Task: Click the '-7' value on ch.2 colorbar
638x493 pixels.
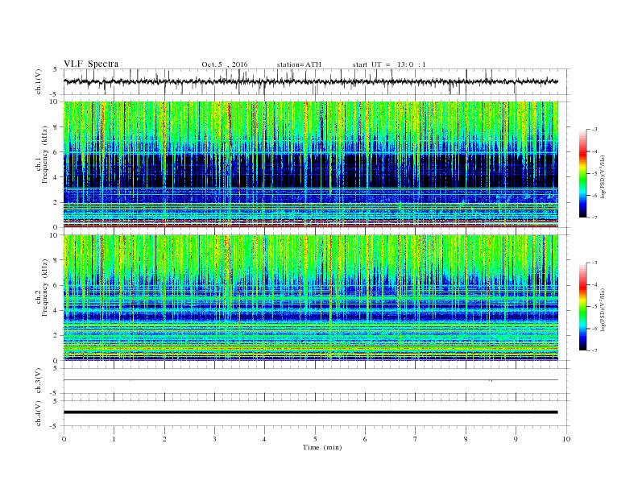Action: 594,350
